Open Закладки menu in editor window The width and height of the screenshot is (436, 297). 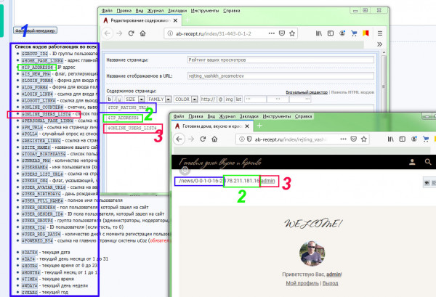pos(177,11)
